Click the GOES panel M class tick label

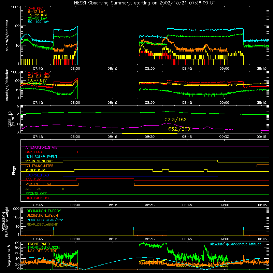pos(18,106)
